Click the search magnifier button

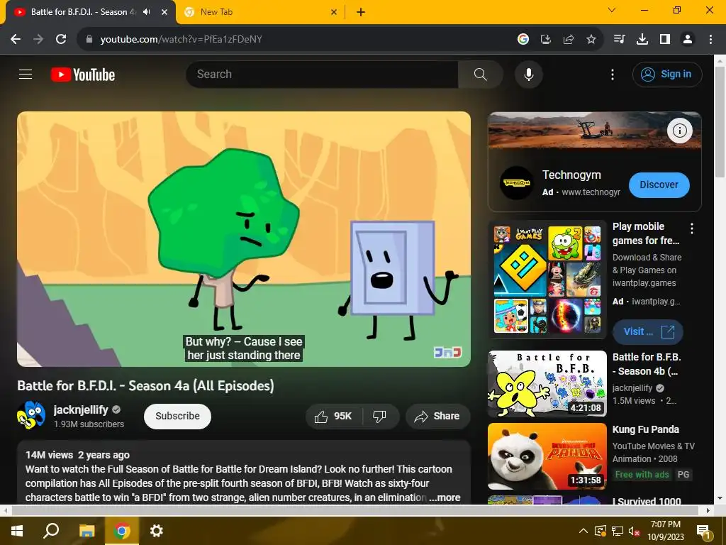coord(480,74)
